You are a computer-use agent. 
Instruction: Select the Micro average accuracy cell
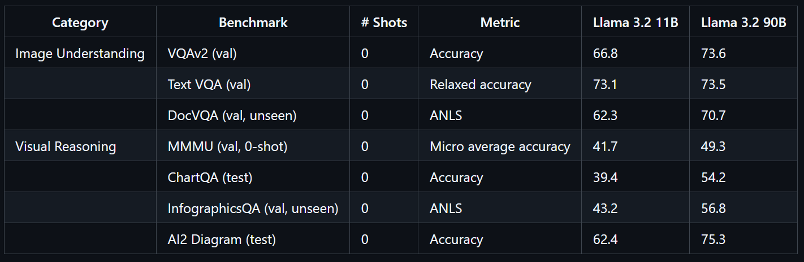click(500, 146)
